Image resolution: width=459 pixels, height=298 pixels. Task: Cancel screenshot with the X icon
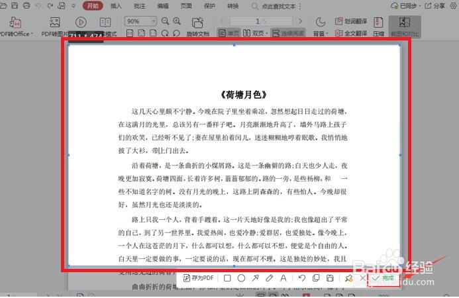point(362,278)
